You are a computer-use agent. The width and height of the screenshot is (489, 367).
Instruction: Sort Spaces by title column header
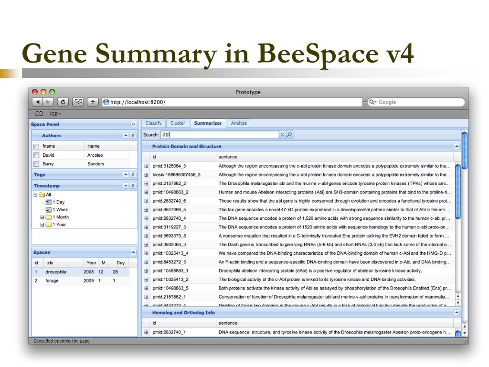click(x=64, y=263)
